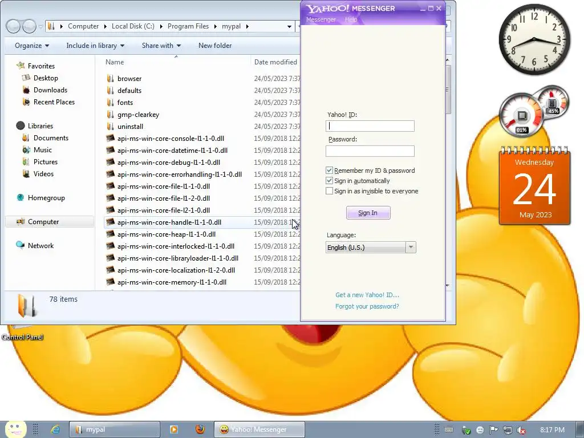The width and height of the screenshot is (584, 438).
Task: Open the Videos library
Action: tap(43, 174)
